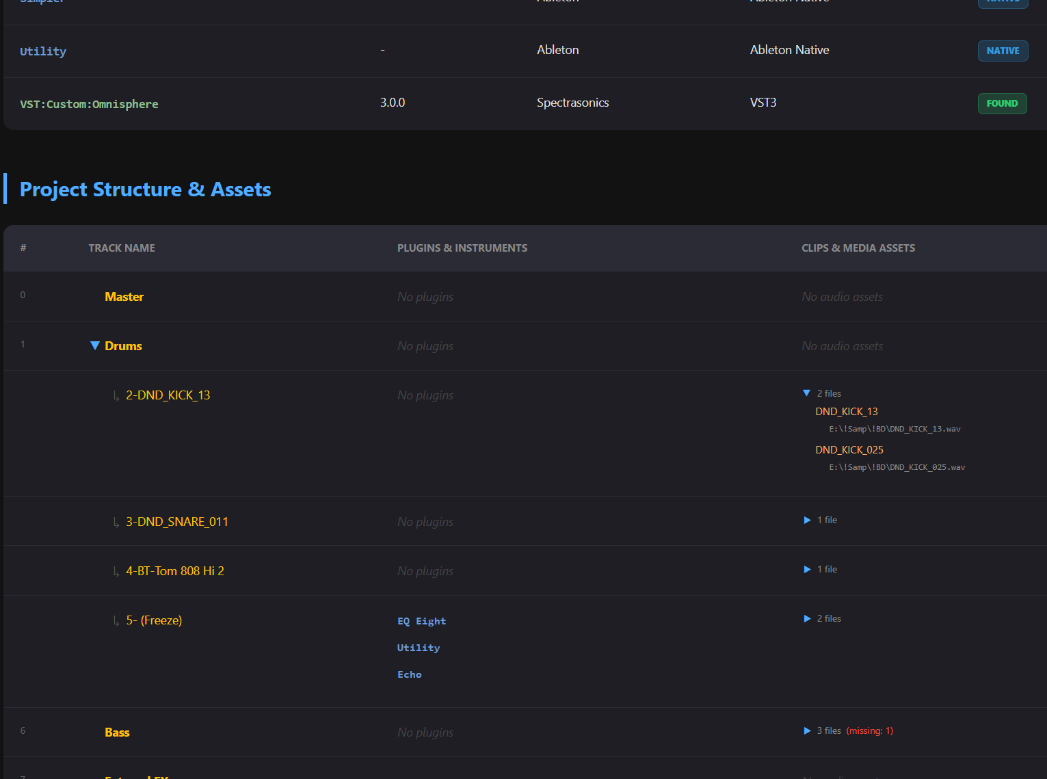The width and height of the screenshot is (1047, 779).
Task: Click the DND_KICK_025 asset name
Action: click(x=849, y=450)
